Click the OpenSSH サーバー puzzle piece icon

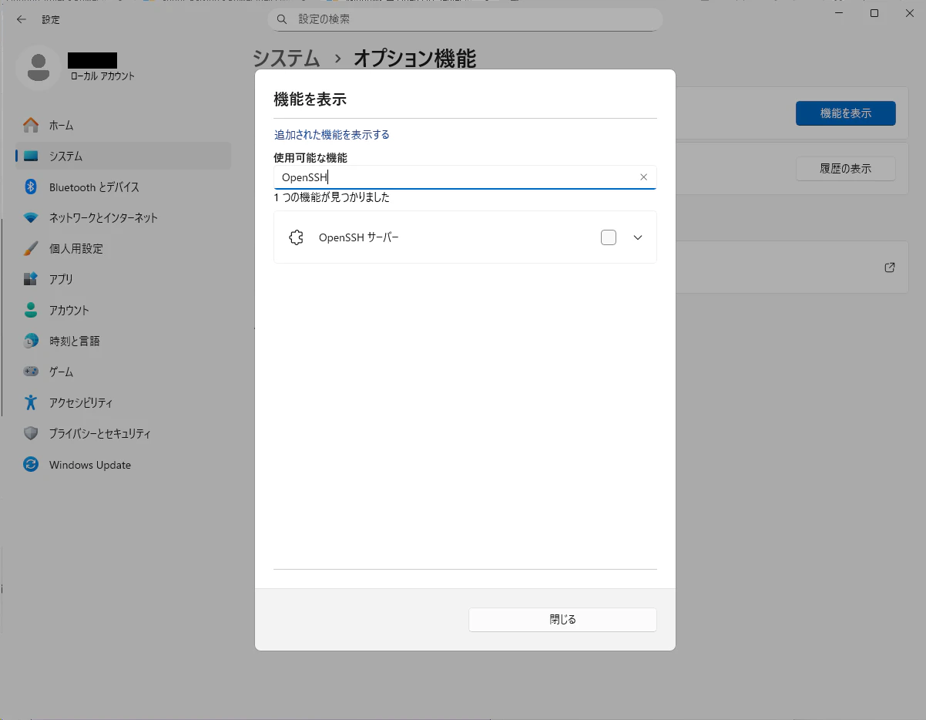coord(296,237)
